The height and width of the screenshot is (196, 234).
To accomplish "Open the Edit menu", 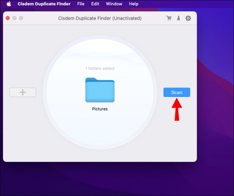I will (x=95, y=4).
